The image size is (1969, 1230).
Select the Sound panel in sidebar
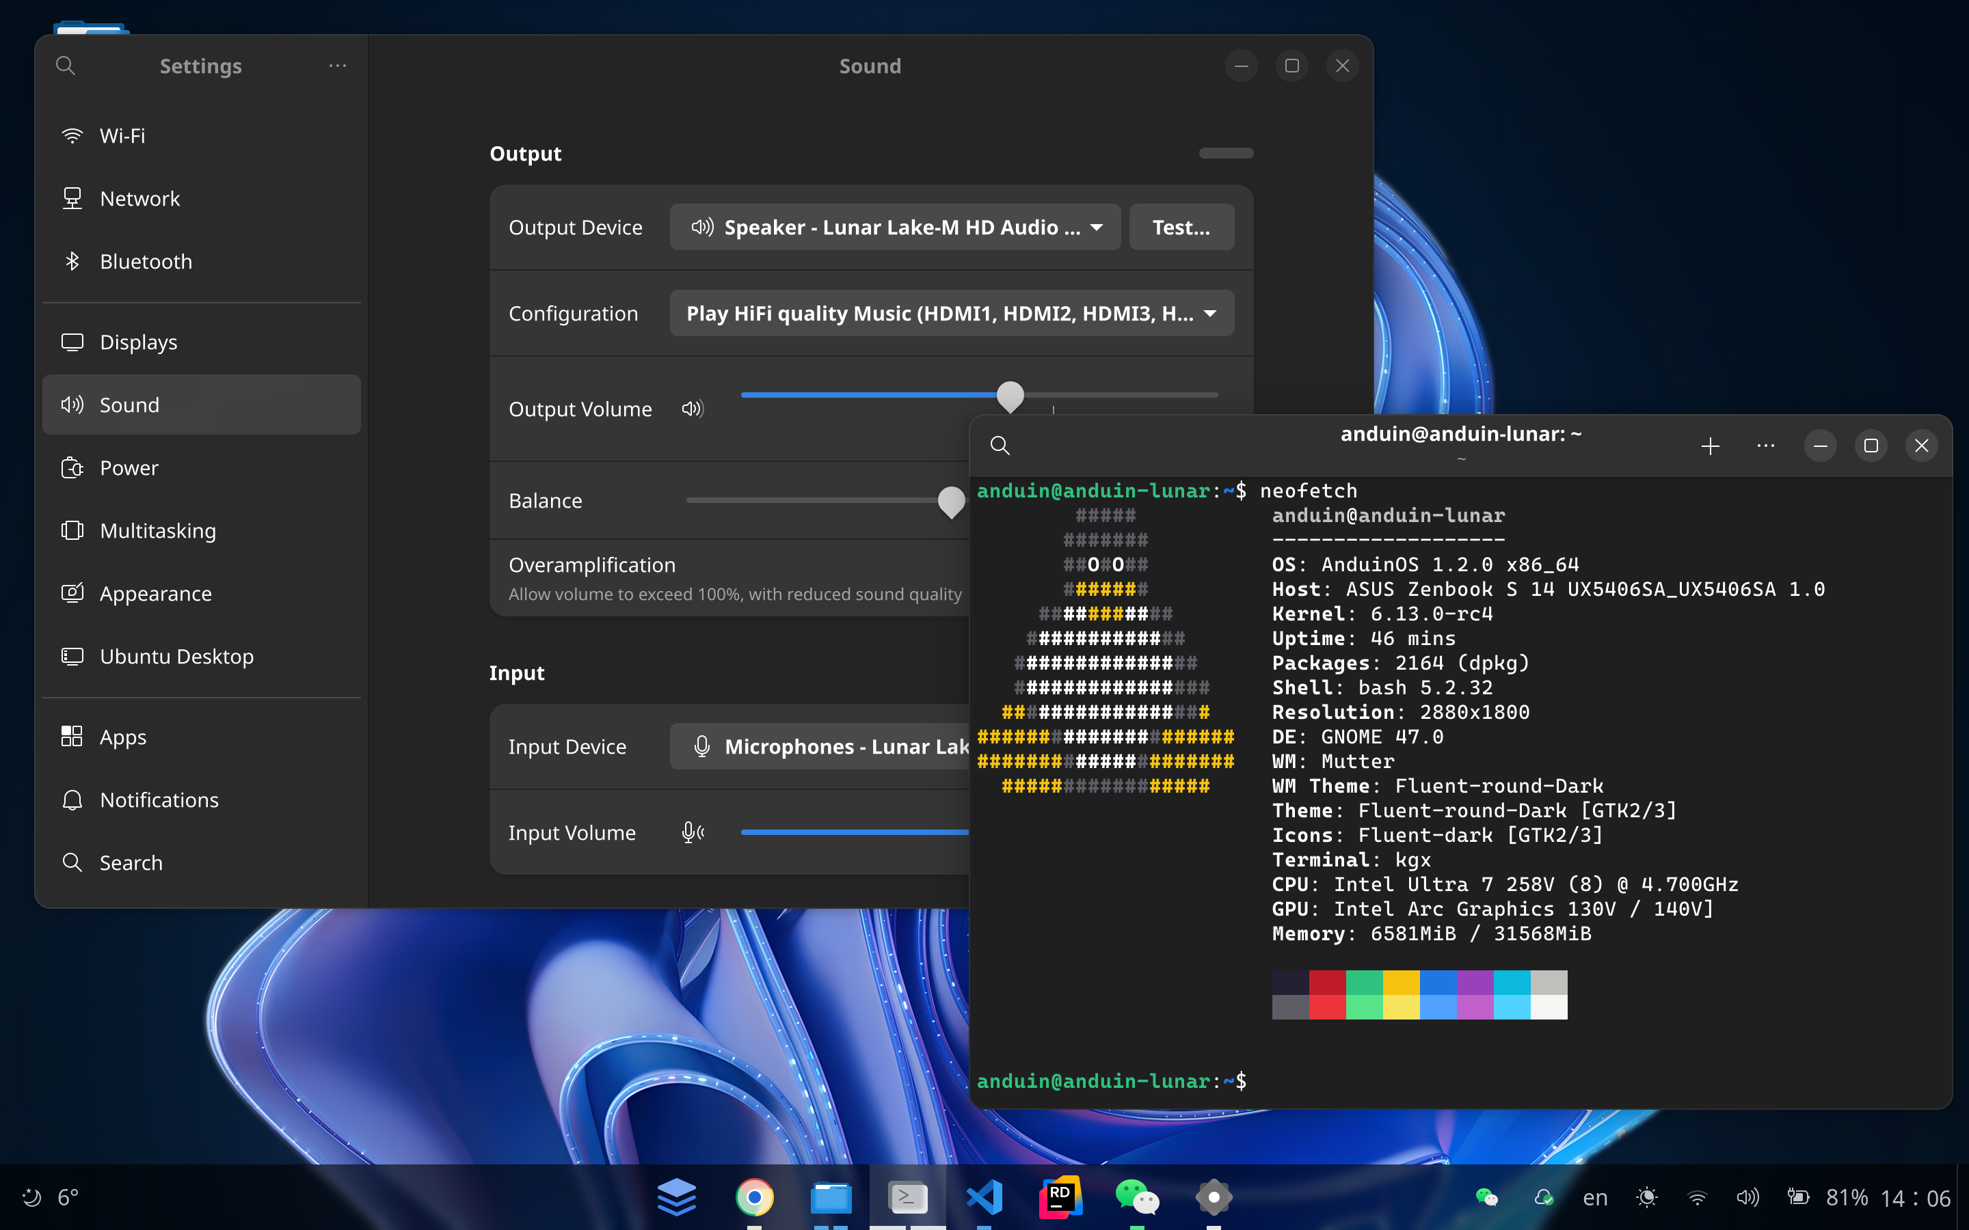point(201,405)
